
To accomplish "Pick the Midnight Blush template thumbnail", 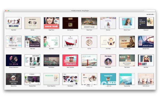I will click(146, 42).
